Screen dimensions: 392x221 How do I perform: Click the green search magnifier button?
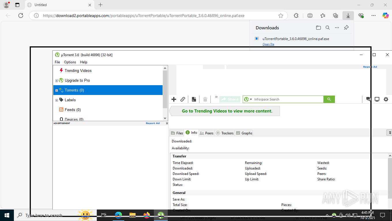point(329,99)
